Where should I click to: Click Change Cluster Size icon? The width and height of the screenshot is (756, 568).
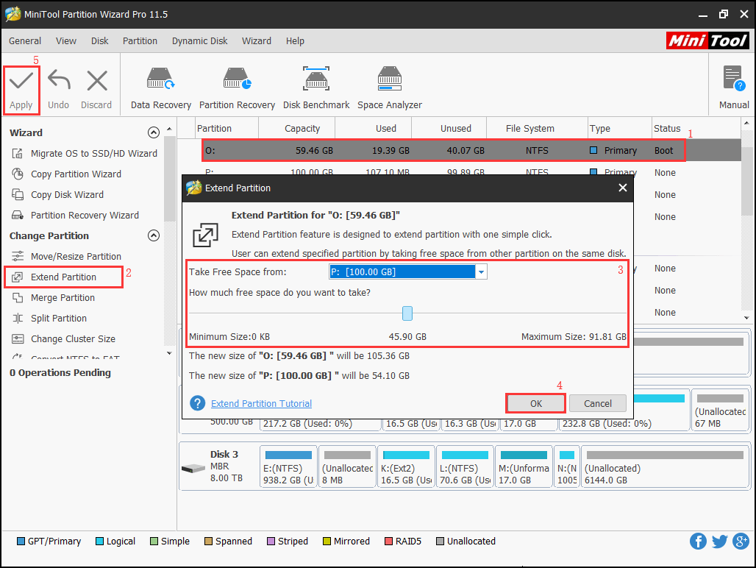click(18, 339)
